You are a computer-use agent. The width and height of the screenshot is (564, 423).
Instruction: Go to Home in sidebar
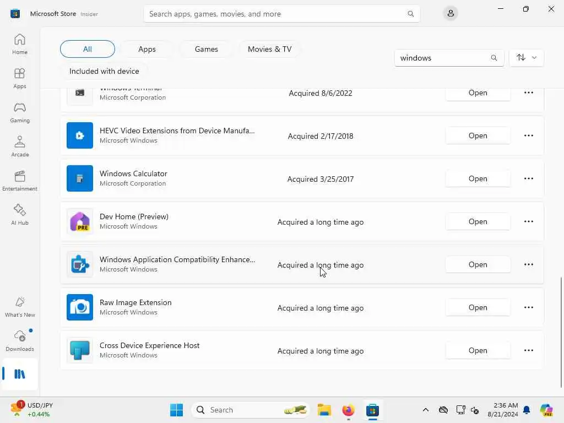point(20,44)
